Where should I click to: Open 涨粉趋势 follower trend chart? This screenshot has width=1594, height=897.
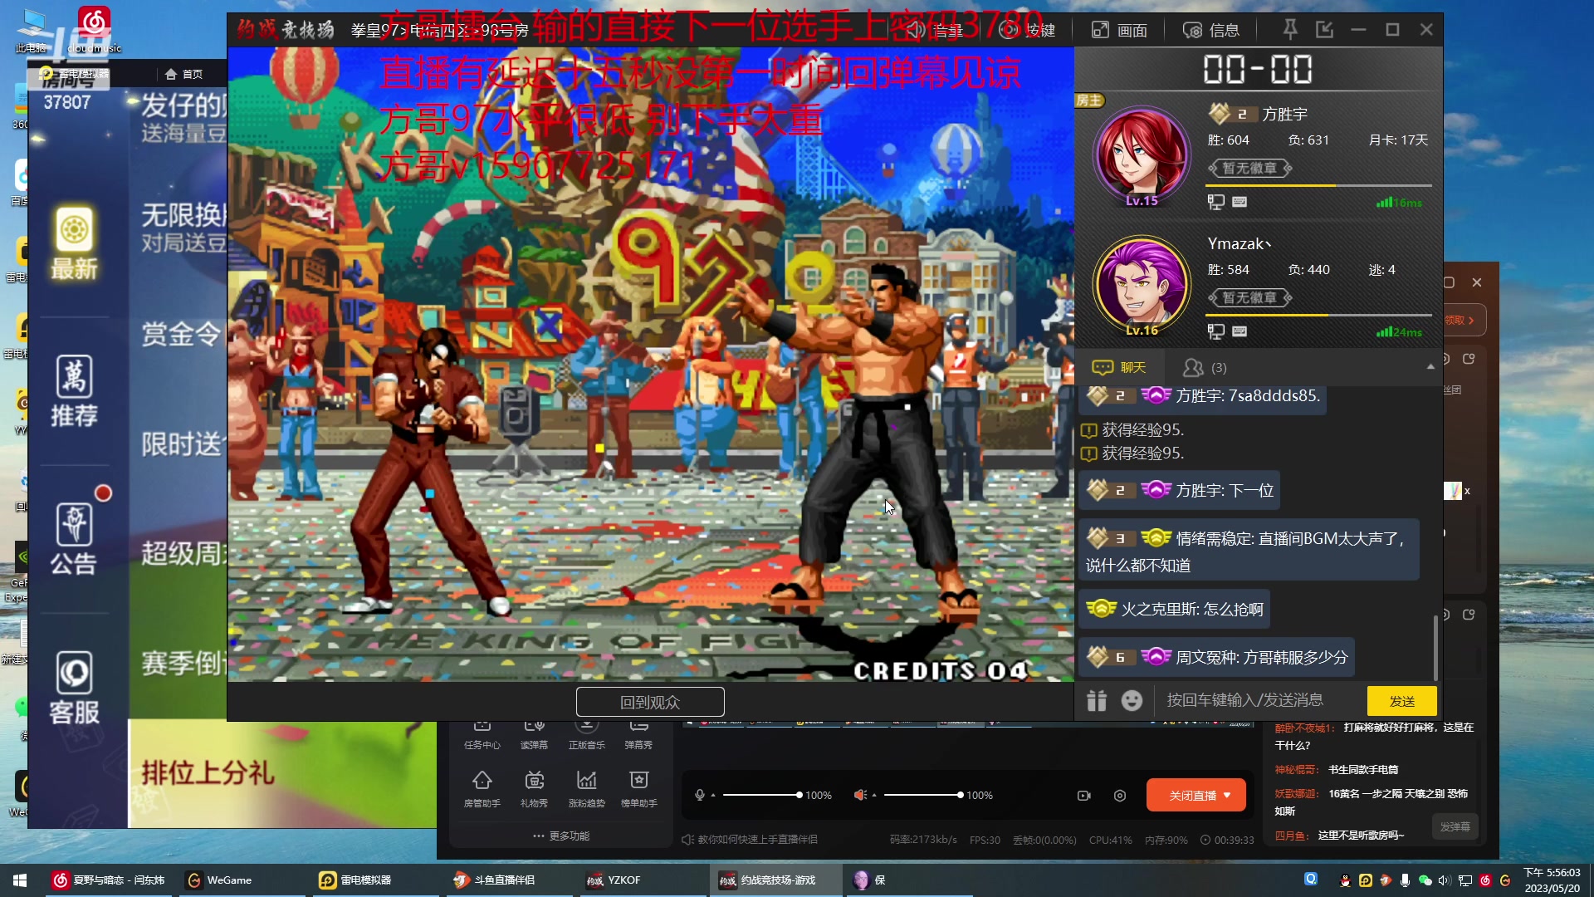click(x=587, y=788)
